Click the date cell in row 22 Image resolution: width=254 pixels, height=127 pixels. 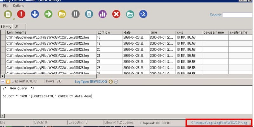coord(136,62)
